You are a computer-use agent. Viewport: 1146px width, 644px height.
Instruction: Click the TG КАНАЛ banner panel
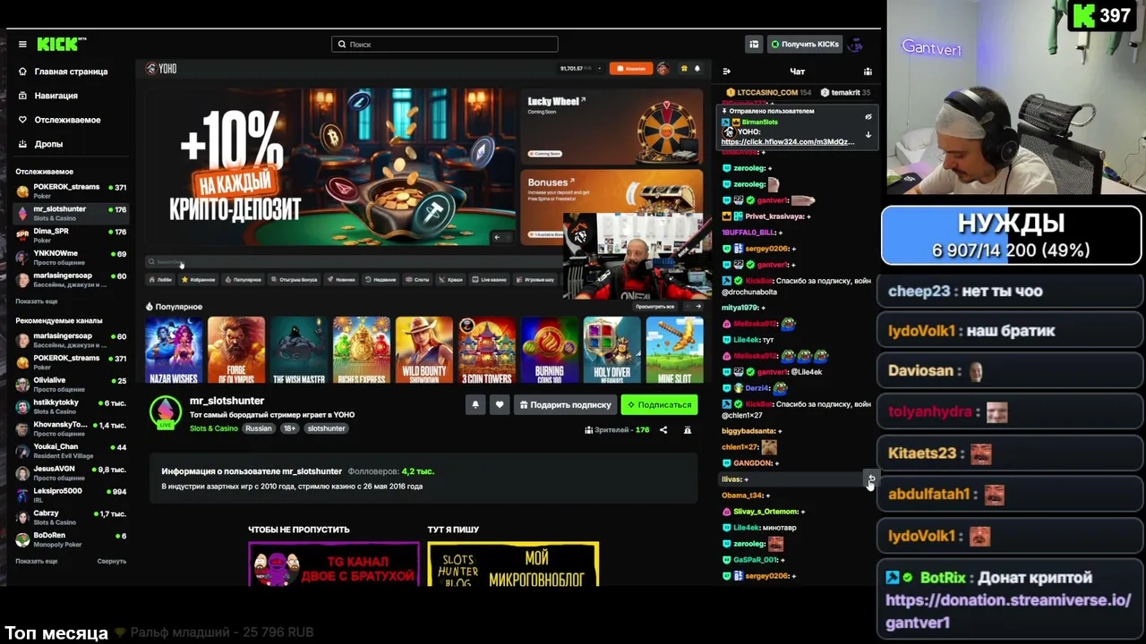point(334,564)
